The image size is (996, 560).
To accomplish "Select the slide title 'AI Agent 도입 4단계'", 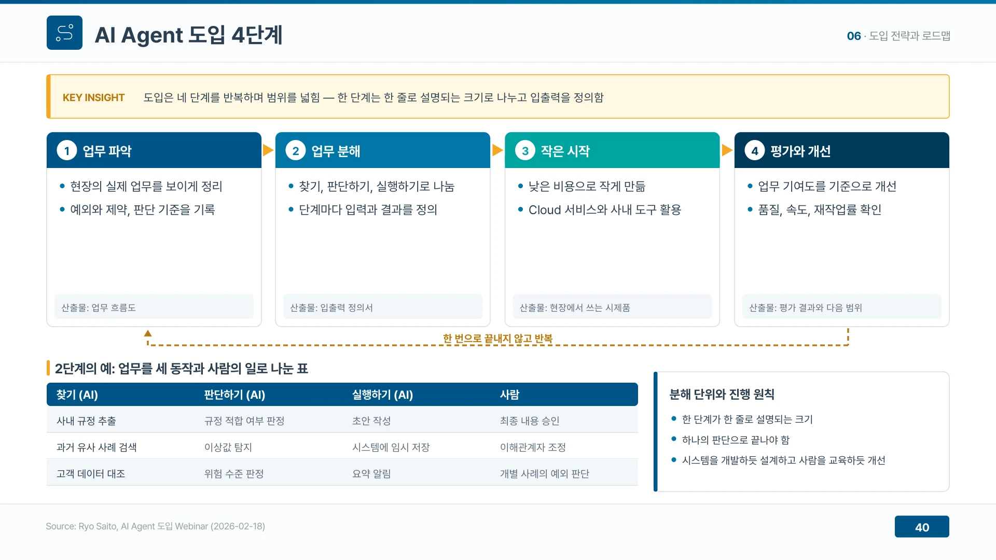I will coord(189,35).
